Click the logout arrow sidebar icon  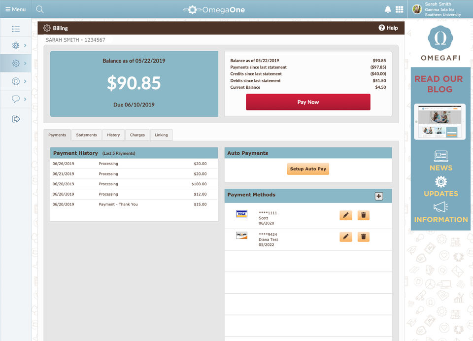tap(16, 119)
